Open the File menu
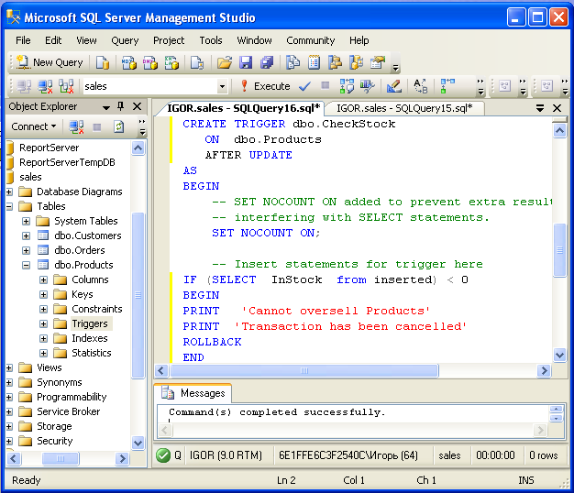574x493 pixels. [x=23, y=40]
